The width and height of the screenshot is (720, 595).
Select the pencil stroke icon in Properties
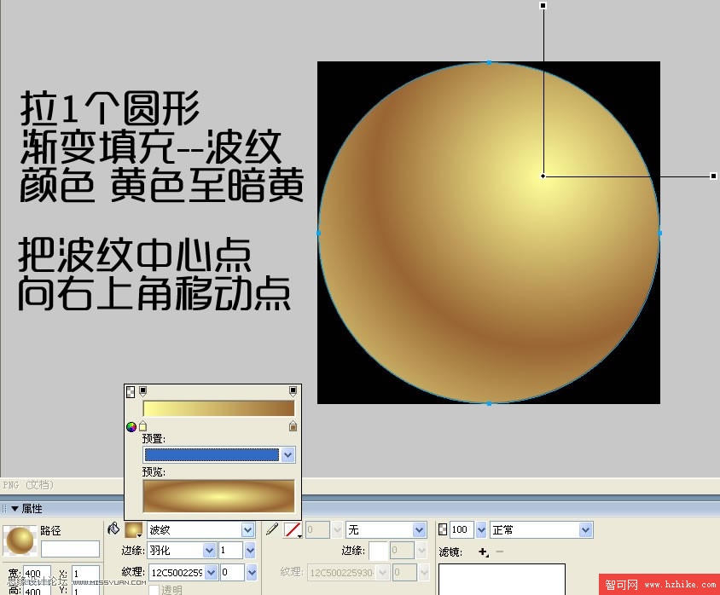273,529
